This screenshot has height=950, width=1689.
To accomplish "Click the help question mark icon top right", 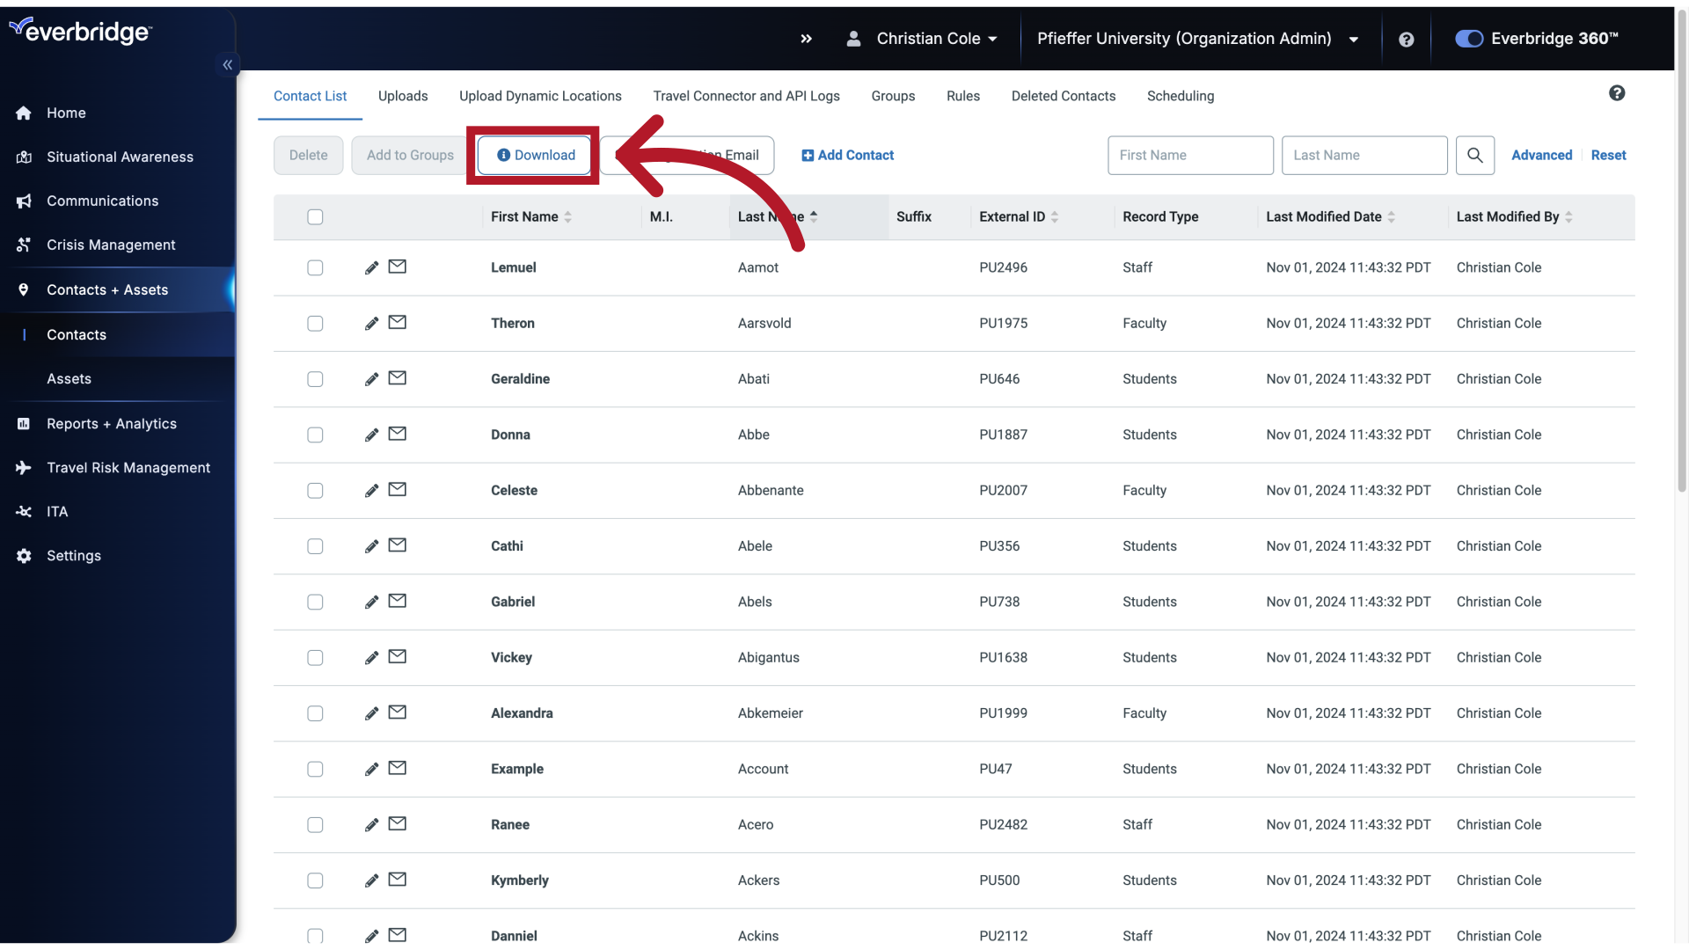I will tap(1406, 39).
